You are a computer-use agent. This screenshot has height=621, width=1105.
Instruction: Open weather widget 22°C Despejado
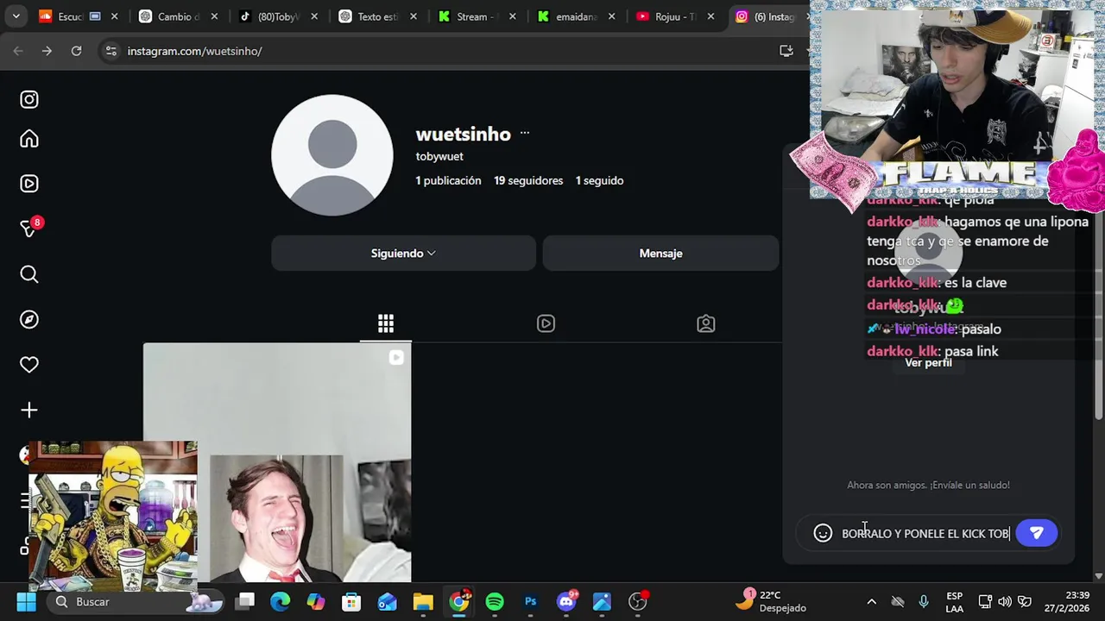(x=773, y=602)
